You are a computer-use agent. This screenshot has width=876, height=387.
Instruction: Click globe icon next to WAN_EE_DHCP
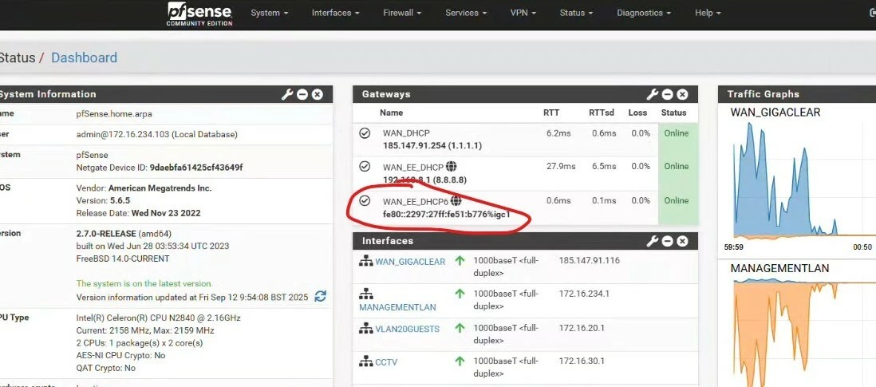452,167
